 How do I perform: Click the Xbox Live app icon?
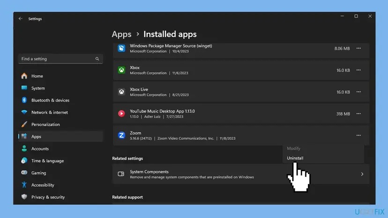tap(121, 92)
